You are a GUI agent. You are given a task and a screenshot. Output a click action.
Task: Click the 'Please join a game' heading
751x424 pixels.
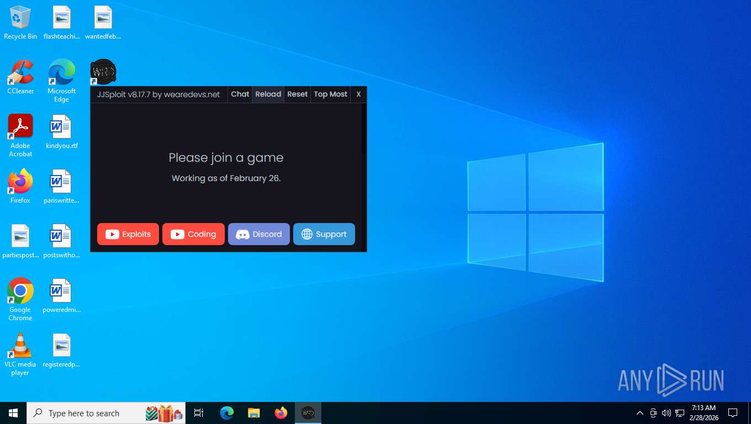click(226, 158)
